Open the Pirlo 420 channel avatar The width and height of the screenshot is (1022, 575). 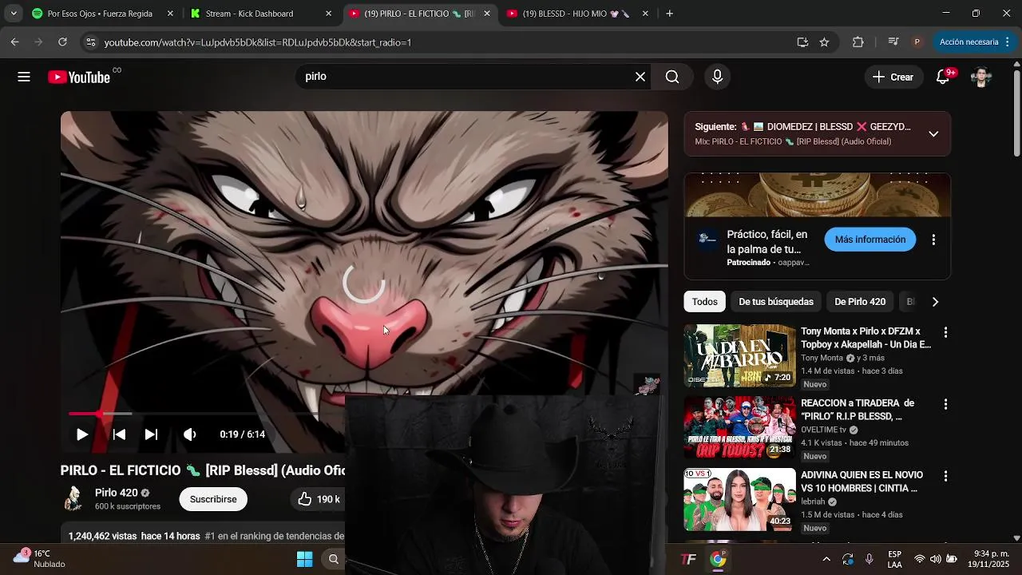pos(74,499)
